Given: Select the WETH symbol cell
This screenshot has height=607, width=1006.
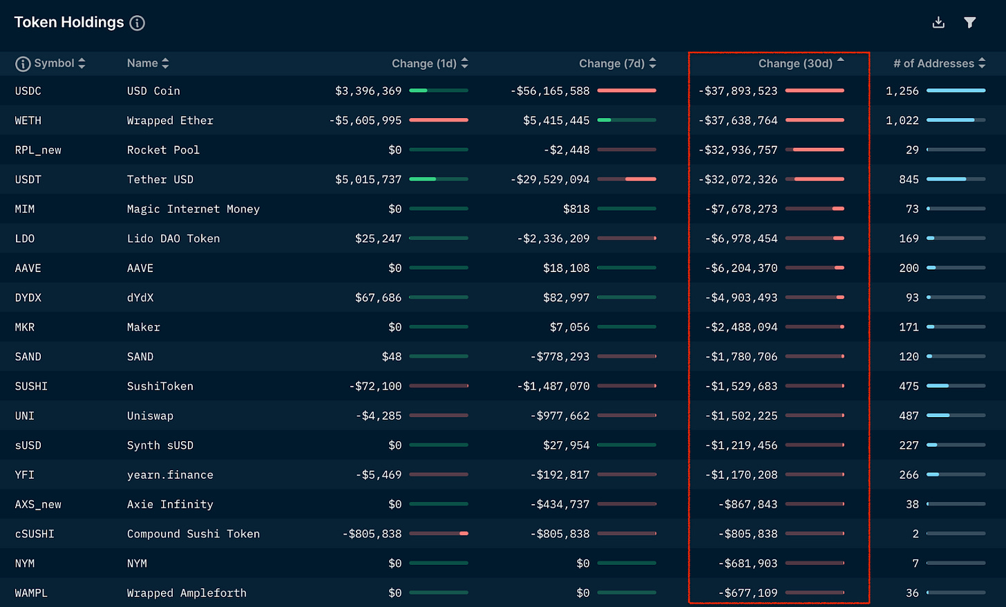Looking at the screenshot, I should [28, 121].
